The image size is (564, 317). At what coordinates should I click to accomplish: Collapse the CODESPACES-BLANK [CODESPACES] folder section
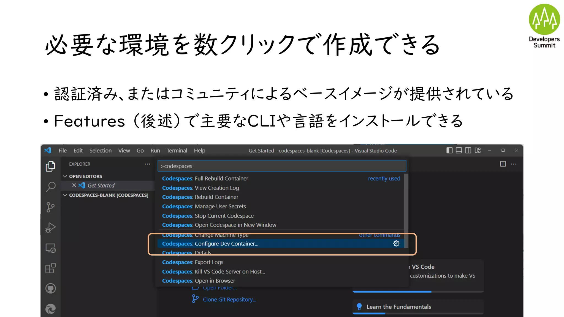click(65, 195)
